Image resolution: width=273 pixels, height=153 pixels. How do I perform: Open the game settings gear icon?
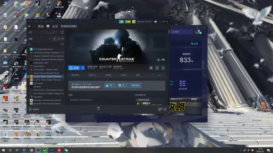(x=151, y=68)
